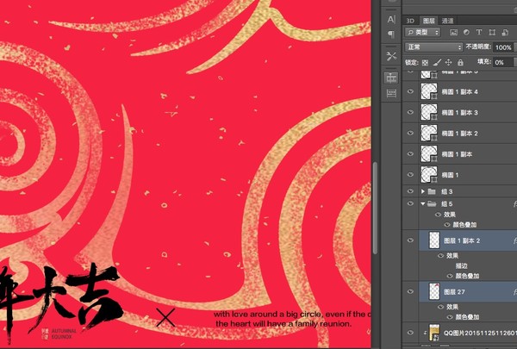The height and width of the screenshot is (349, 517).
Task: Toggle 颜色叠加 effect eye under 组 5
Action: click(447, 225)
